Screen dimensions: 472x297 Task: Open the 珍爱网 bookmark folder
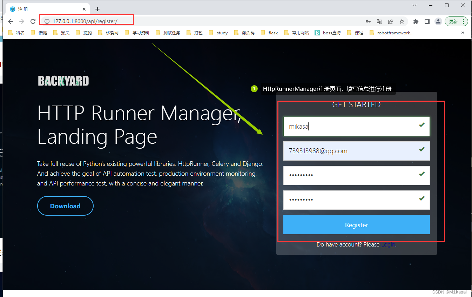[108, 33]
